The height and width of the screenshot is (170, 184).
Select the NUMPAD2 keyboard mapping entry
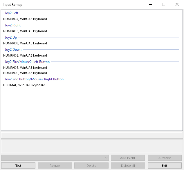click(x=25, y=55)
